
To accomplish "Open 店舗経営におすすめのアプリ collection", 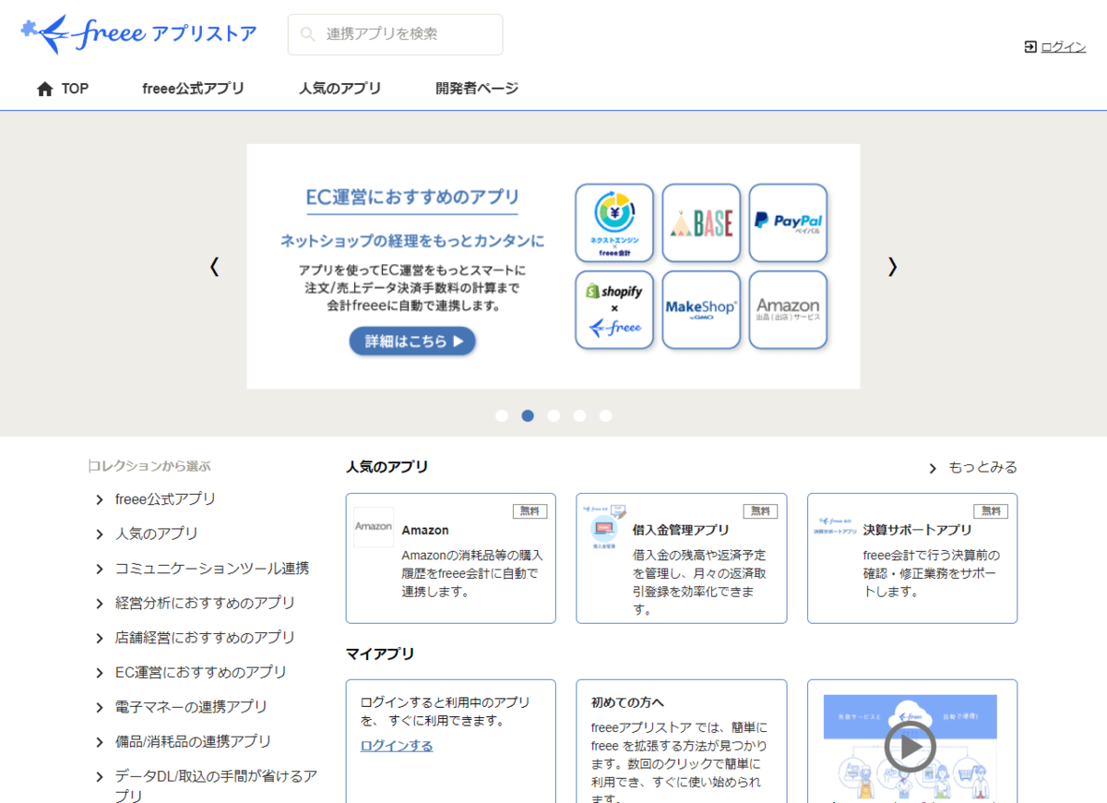I will point(206,638).
